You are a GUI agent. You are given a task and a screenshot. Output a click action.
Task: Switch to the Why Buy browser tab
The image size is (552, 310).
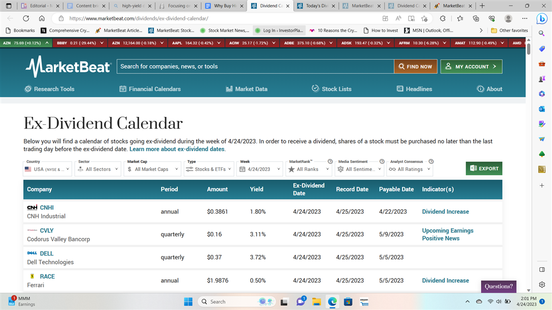(x=225, y=6)
